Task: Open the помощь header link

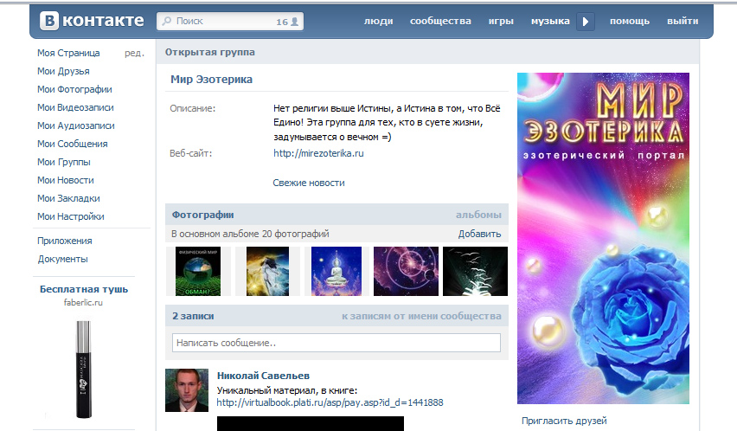Action: (630, 21)
